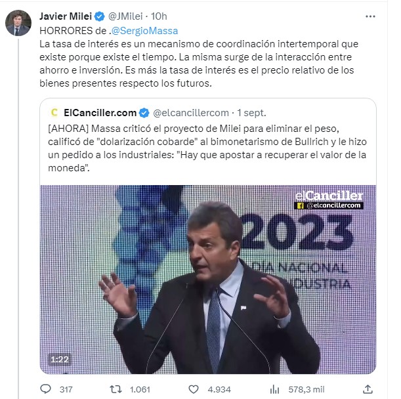
Task: Click the 1:22 video duration badge
Action: pyautogui.click(x=59, y=360)
